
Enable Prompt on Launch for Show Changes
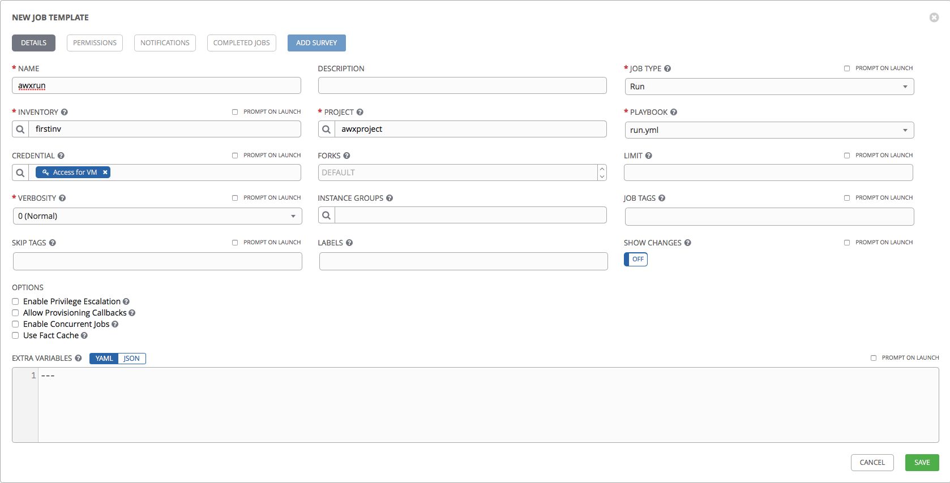(847, 243)
